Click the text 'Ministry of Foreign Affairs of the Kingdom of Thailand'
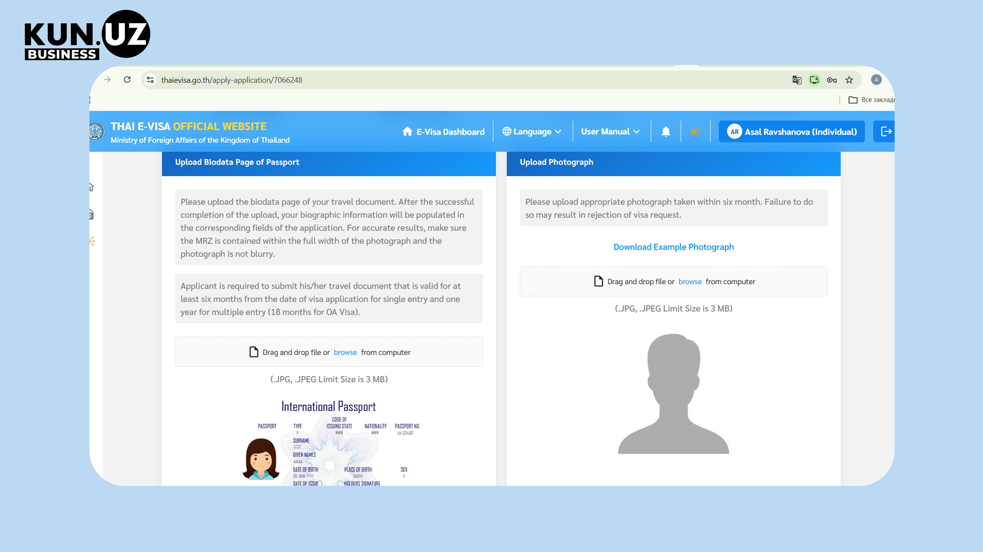 pyautogui.click(x=200, y=140)
